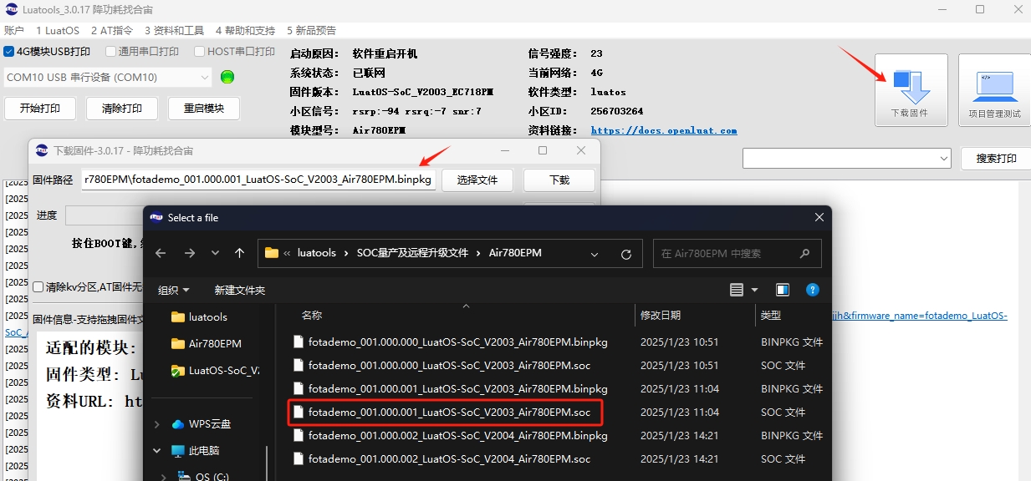Image resolution: width=1031 pixels, height=481 pixels.
Task: Change the file list view layout
Action: click(737, 290)
